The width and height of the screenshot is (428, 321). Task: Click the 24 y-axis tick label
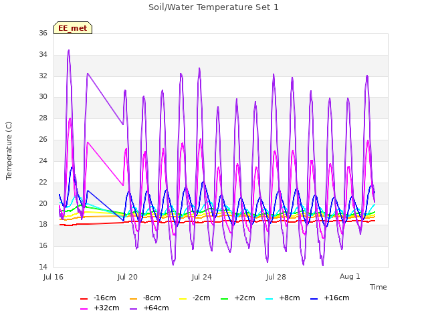coord(43,160)
